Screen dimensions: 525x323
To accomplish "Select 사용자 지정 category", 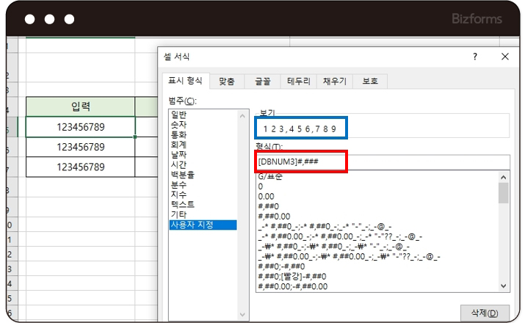I will [192, 224].
